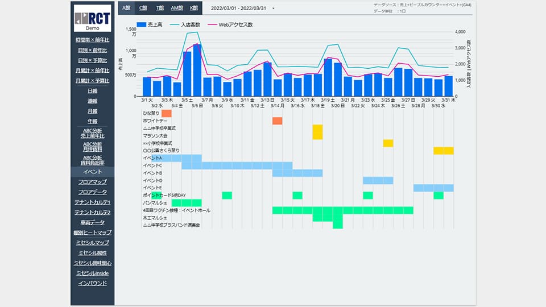Switch to the C館 tab
The image size is (546, 307).
point(143,8)
